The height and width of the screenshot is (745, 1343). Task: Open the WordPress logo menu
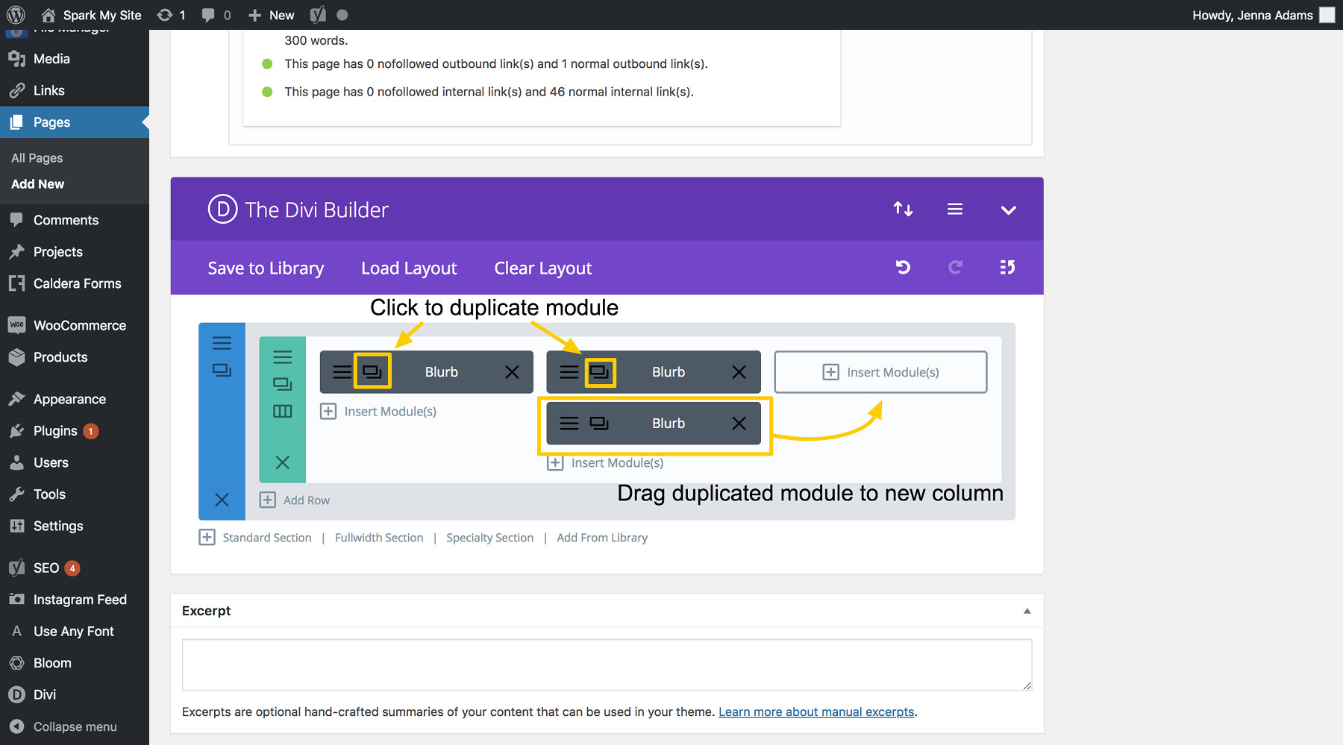point(16,15)
